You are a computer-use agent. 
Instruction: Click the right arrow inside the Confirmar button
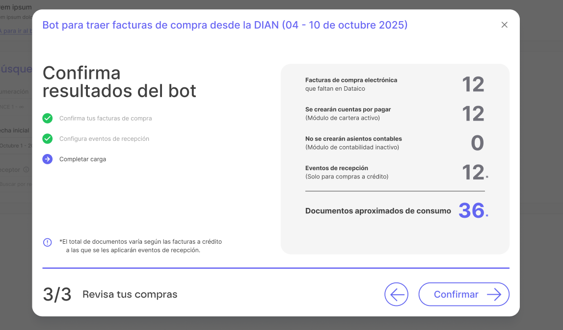point(494,294)
